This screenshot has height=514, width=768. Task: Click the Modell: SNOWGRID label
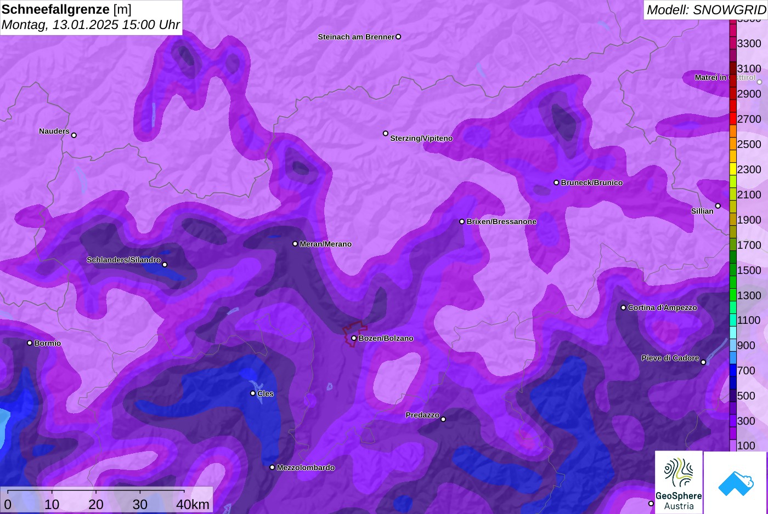pyautogui.click(x=706, y=10)
